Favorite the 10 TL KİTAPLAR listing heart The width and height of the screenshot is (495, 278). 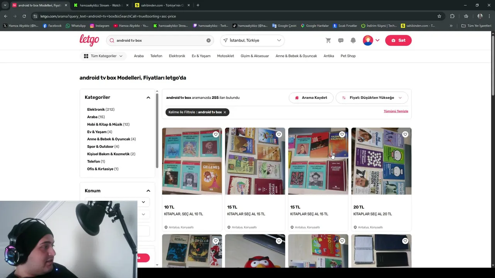[216, 134]
